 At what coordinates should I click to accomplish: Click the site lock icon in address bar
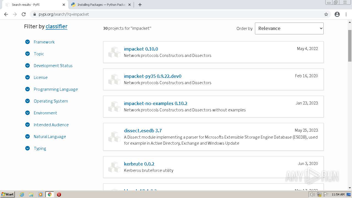coord(34,14)
